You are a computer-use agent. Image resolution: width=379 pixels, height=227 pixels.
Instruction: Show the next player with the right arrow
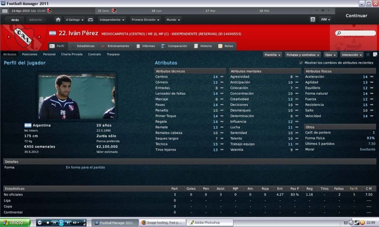39,37
